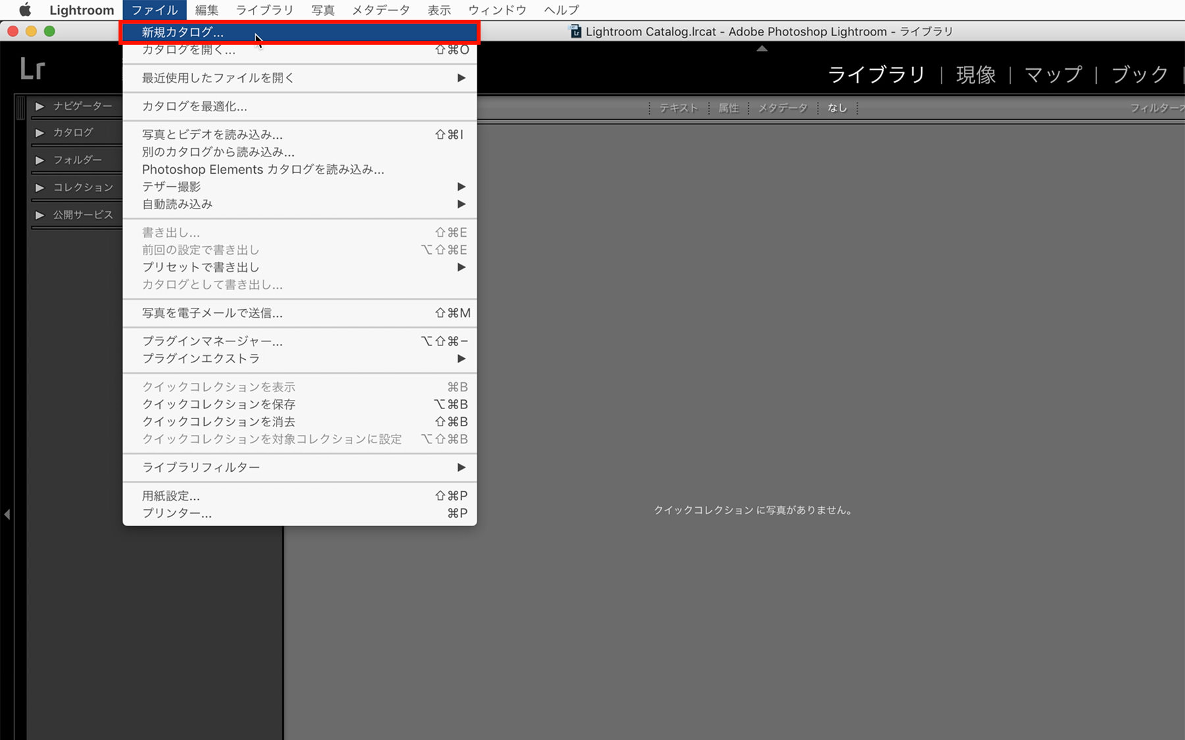
Task: Select the テキスト library filter
Action: coord(678,108)
